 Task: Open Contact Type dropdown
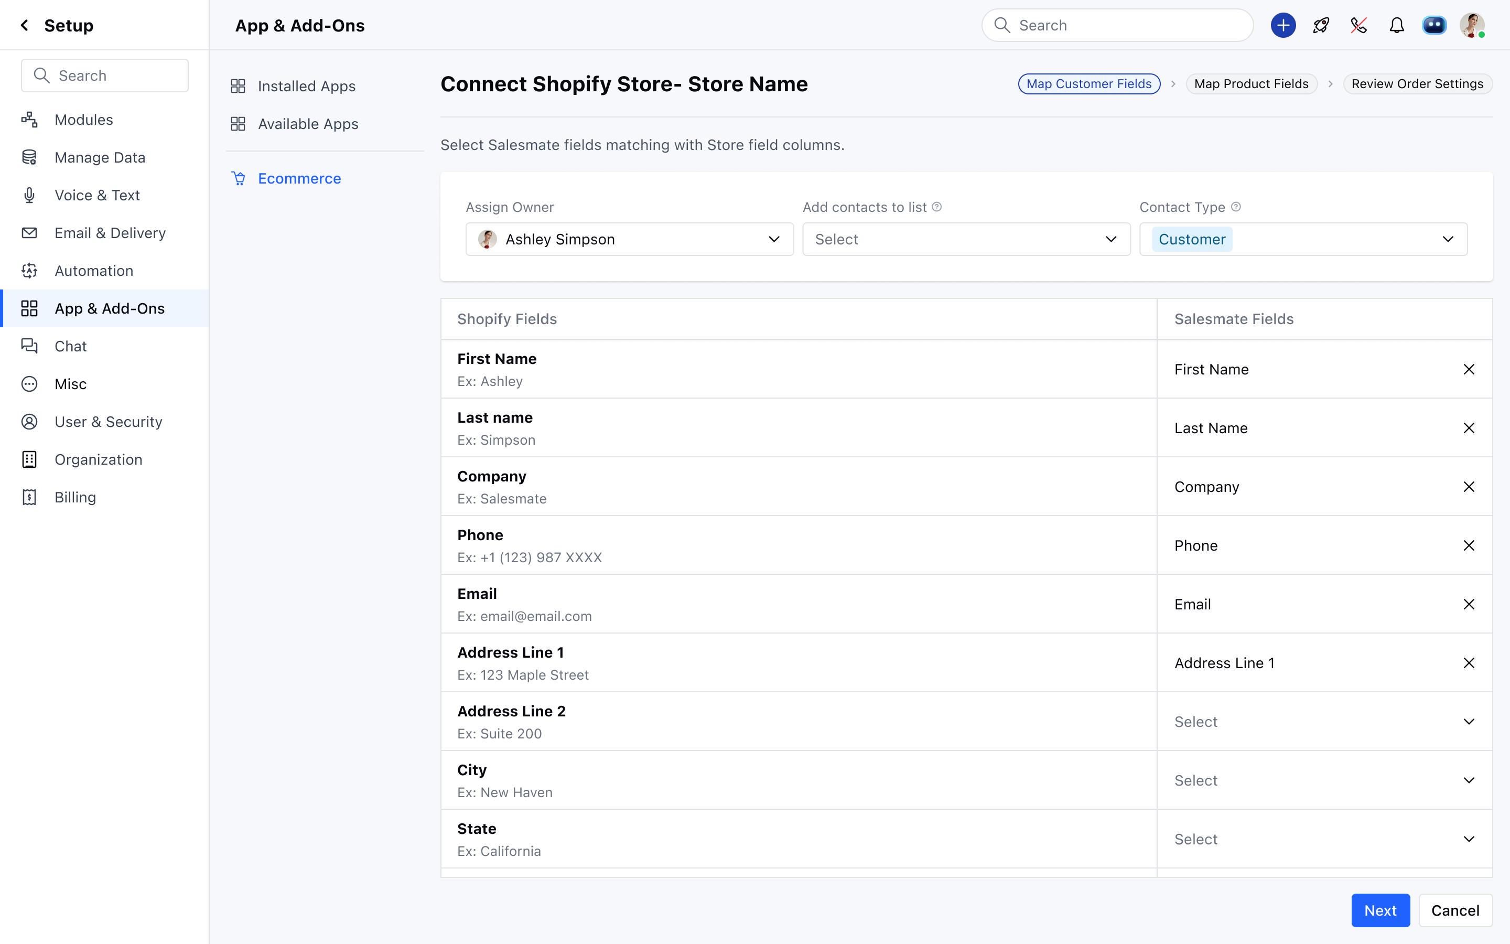(x=1303, y=239)
